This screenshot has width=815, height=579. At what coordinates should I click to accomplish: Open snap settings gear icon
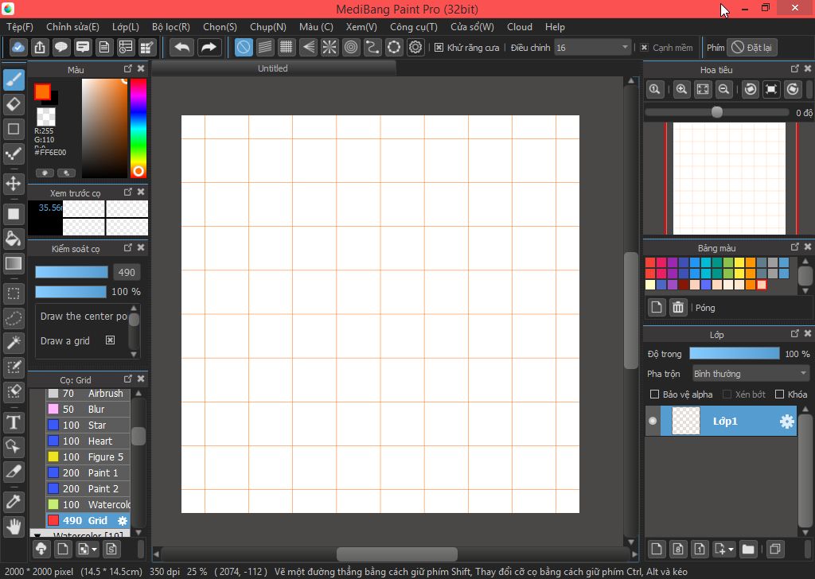pyautogui.click(x=415, y=47)
